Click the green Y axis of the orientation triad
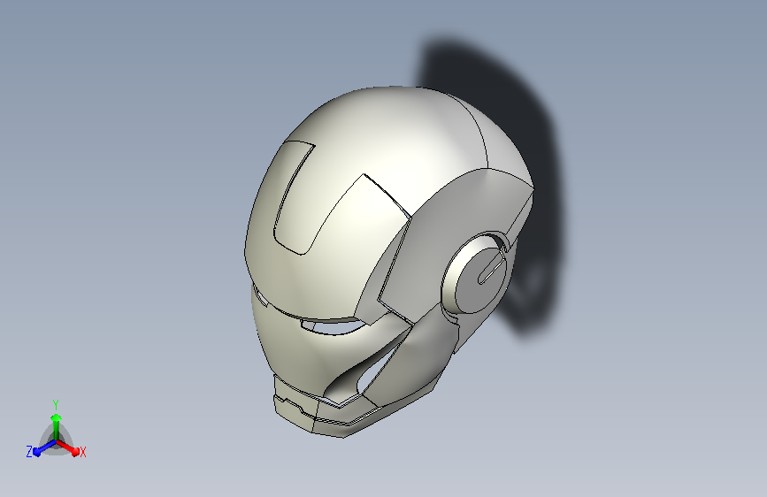767x497 pixels. (x=56, y=427)
